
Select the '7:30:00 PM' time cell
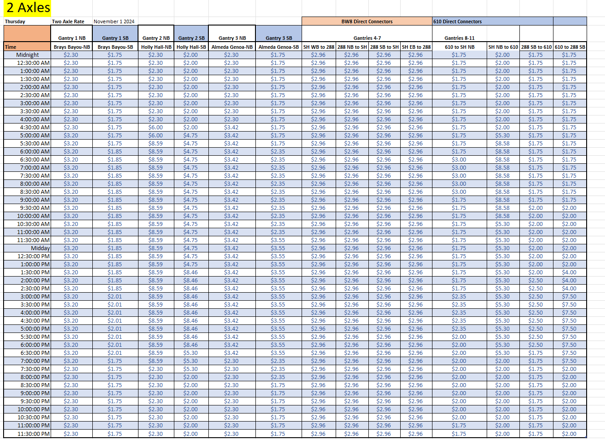coord(27,369)
